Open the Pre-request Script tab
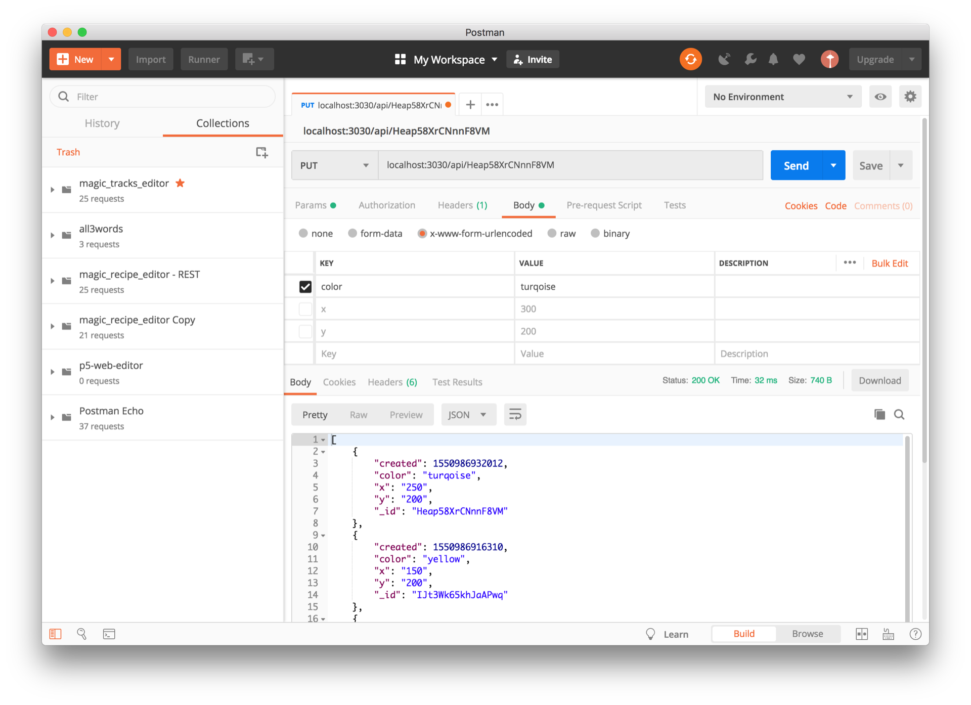The image size is (971, 705). 604,205
